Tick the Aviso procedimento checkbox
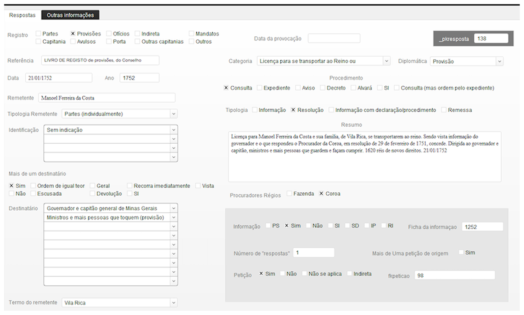This screenshot has width=524, height=315. pyautogui.click(x=298, y=88)
